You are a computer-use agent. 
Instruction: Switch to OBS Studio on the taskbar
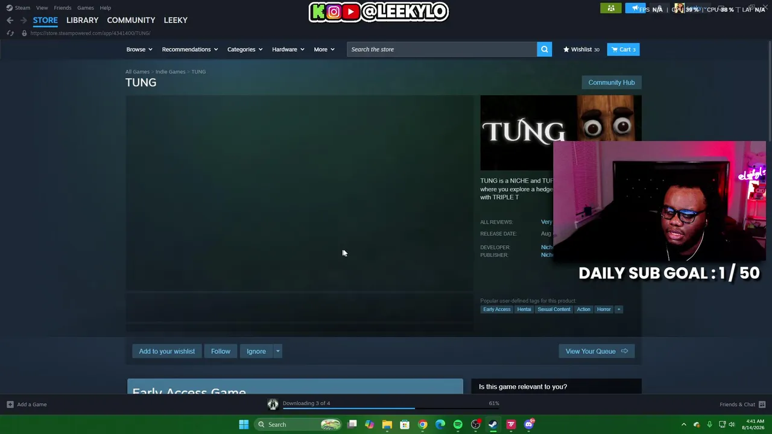click(476, 424)
